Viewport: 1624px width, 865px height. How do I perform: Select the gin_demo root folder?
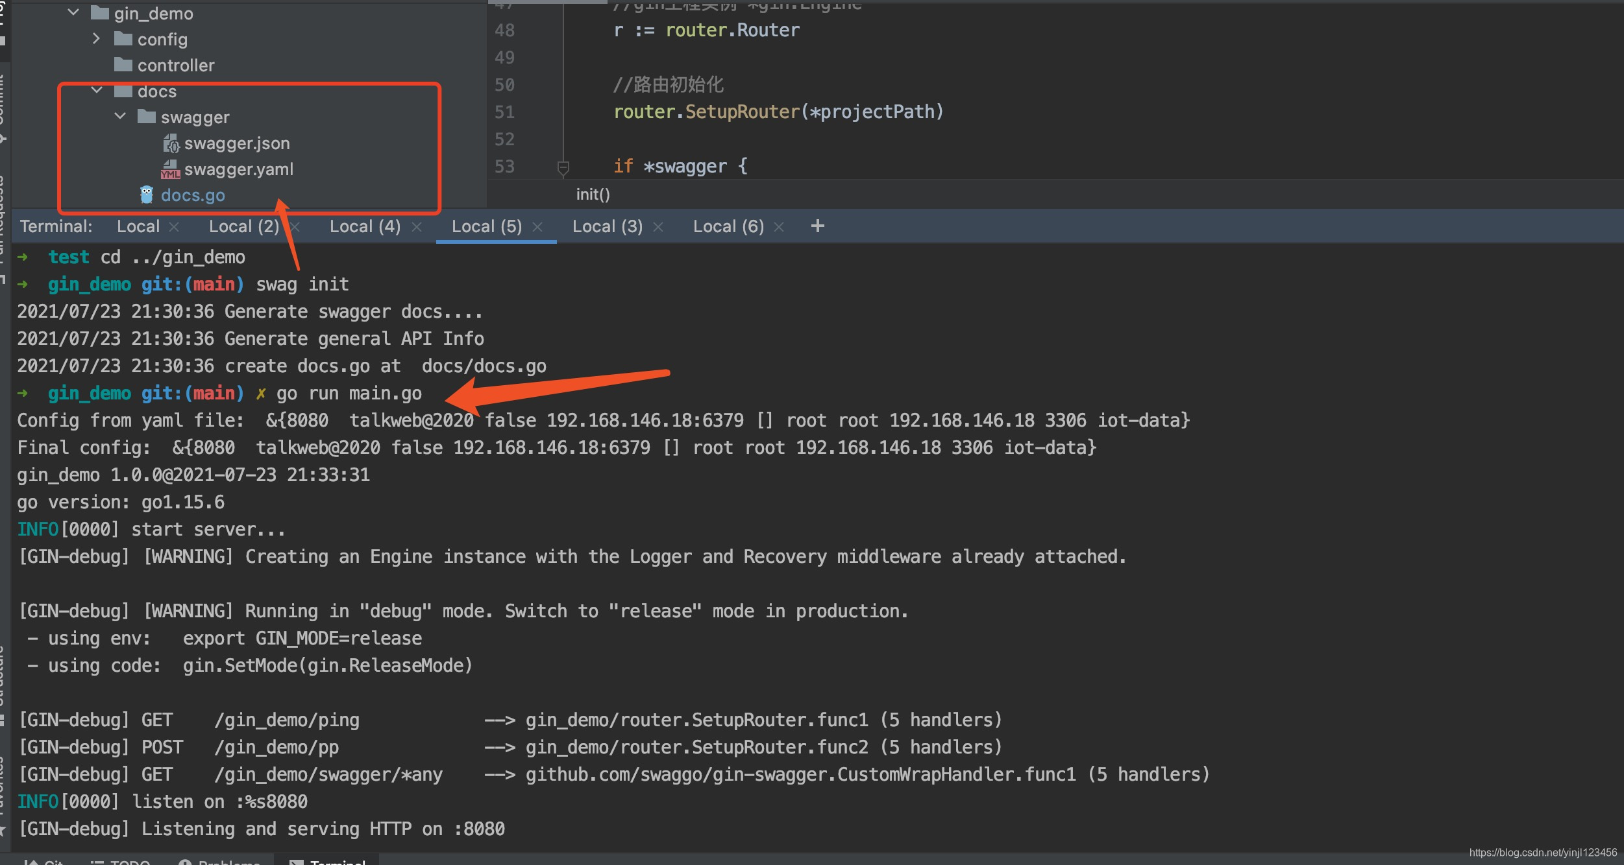[x=153, y=14]
